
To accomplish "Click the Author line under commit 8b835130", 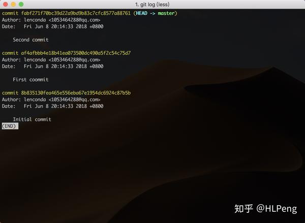I will tap(51, 100).
